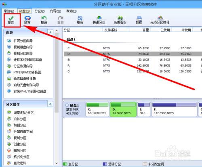Select 格式化分区 operation
Image resolution: width=202 pixels, height=167 pixels.
[x=18, y=157]
